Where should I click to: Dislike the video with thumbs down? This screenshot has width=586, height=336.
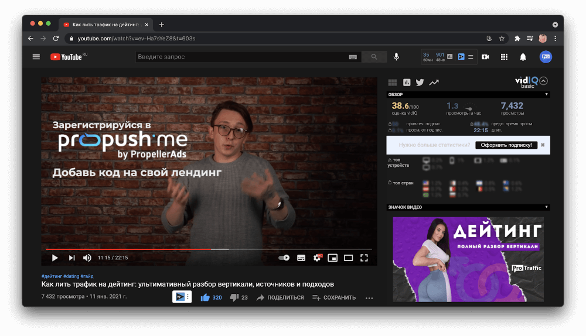coord(234,297)
